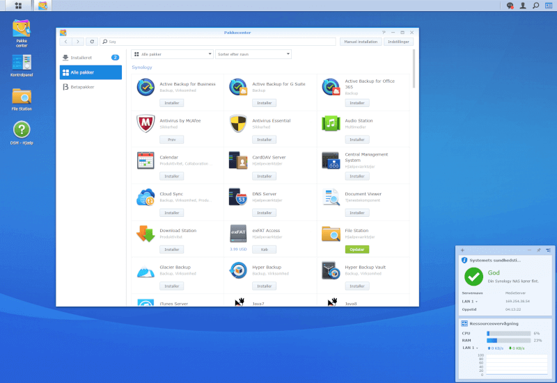
Task: Select the Alle pakker sidebar item
Action: (91, 72)
